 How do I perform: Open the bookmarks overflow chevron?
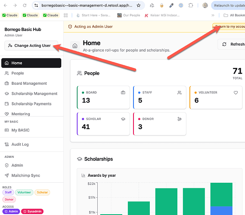pos(213,15)
